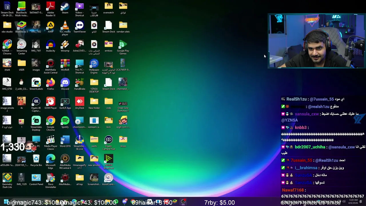
Task: Select the Videos - Shortcut icon
Action: point(79,9)
